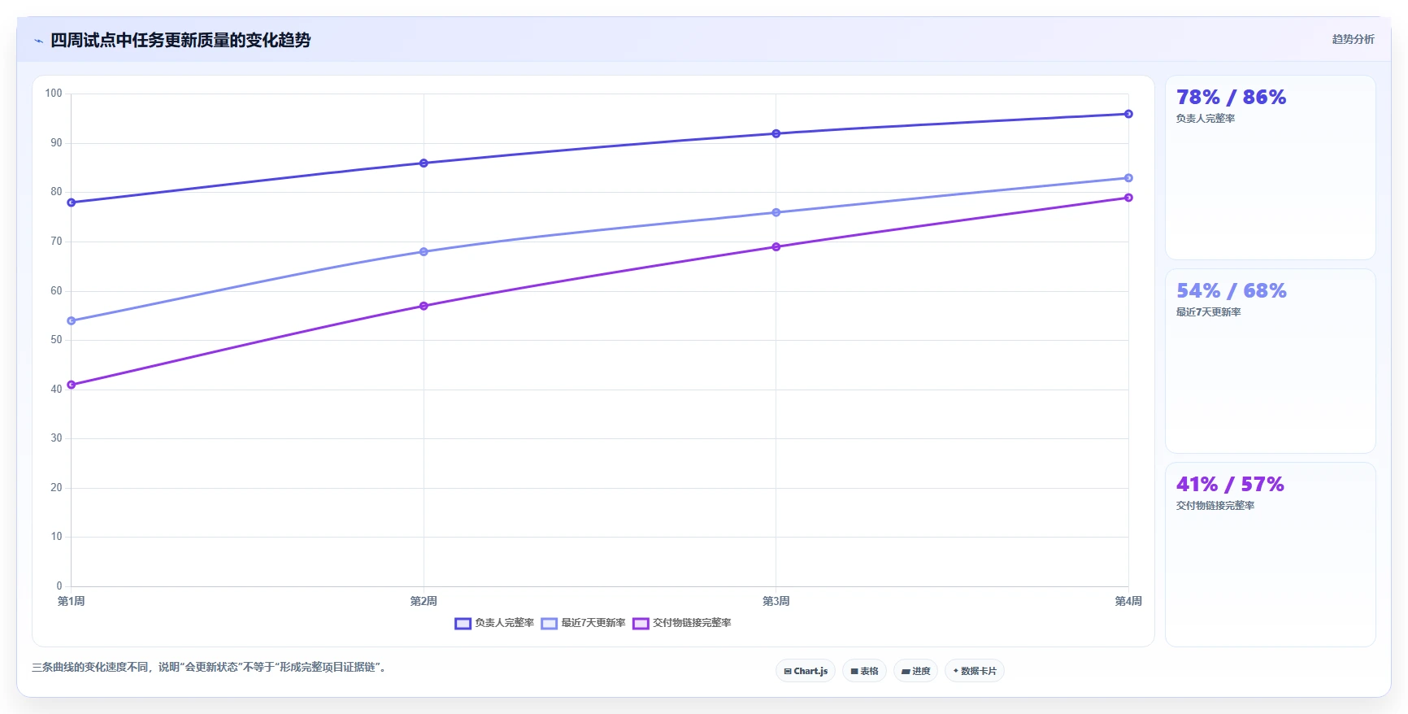The image size is (1408, 714).
Task: Click the 进度 tag chip
Action: 915,671
